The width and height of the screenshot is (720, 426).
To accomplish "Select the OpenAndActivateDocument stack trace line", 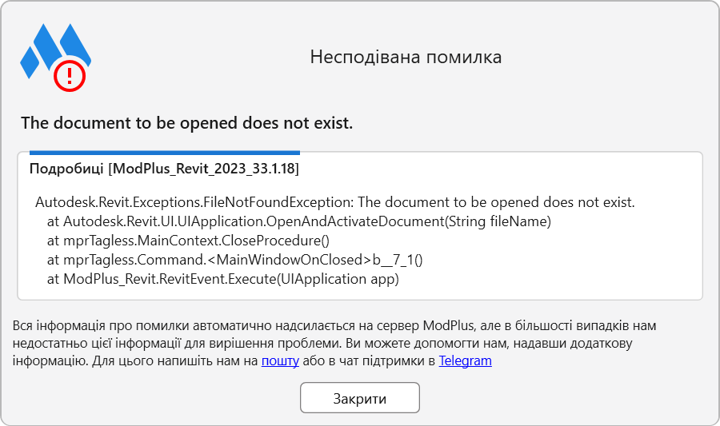I will (x=299, y=221).
